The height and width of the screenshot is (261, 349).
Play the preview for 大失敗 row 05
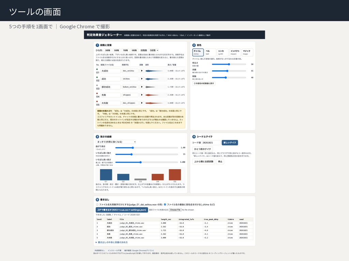(x=141, y=103)
